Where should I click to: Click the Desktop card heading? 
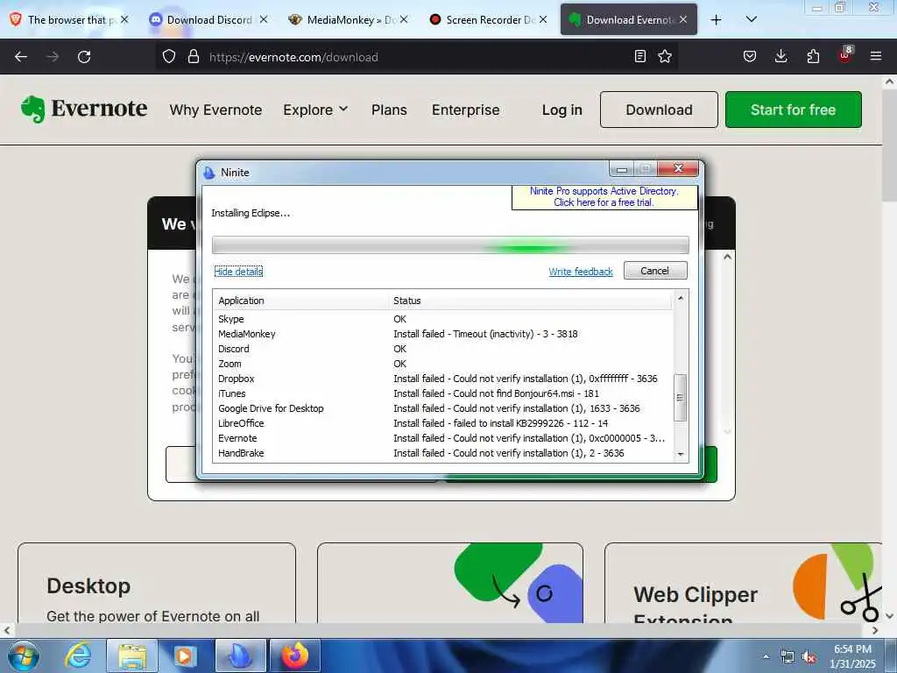tap(88, 586)
